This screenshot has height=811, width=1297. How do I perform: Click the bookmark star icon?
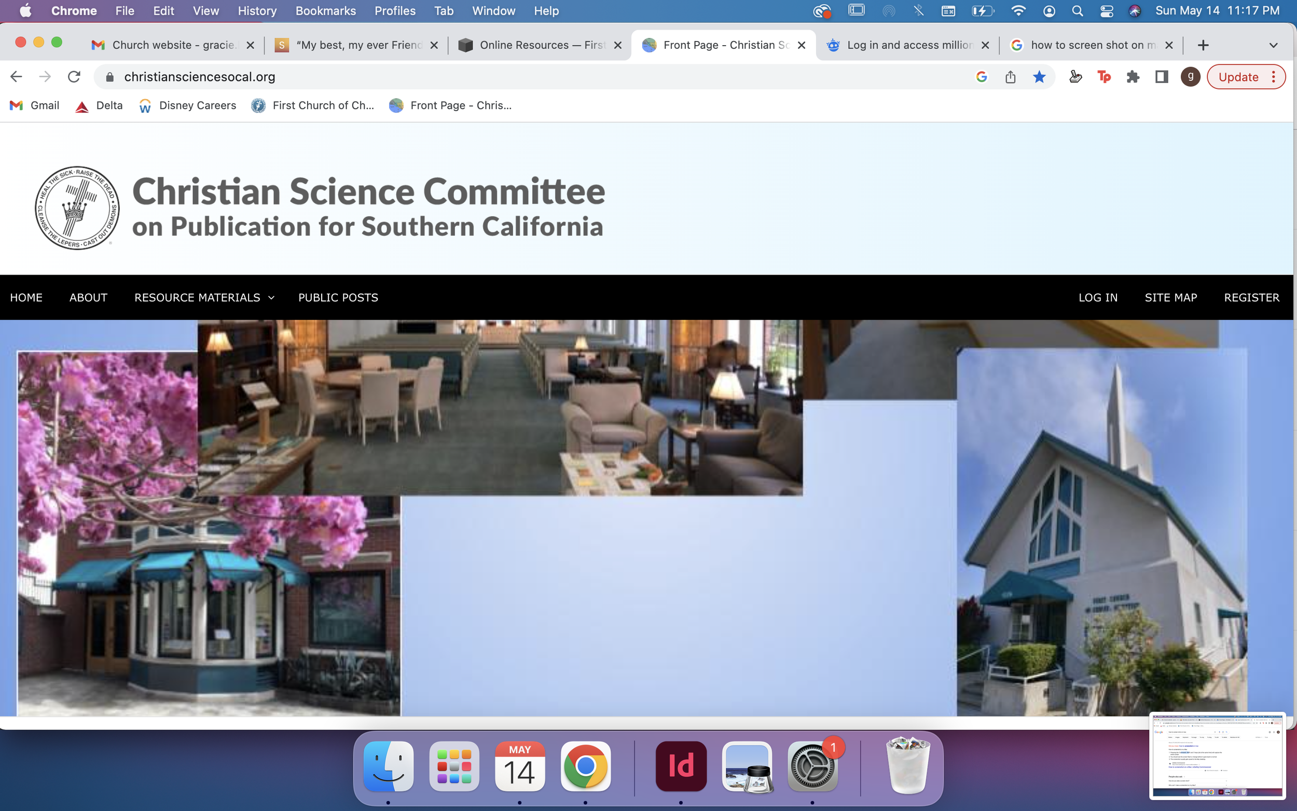pos(1039,77)
